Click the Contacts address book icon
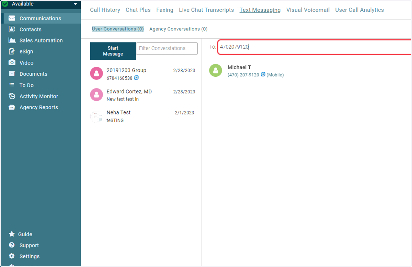This screenshot has width=412, height=267. pos(12,29)
